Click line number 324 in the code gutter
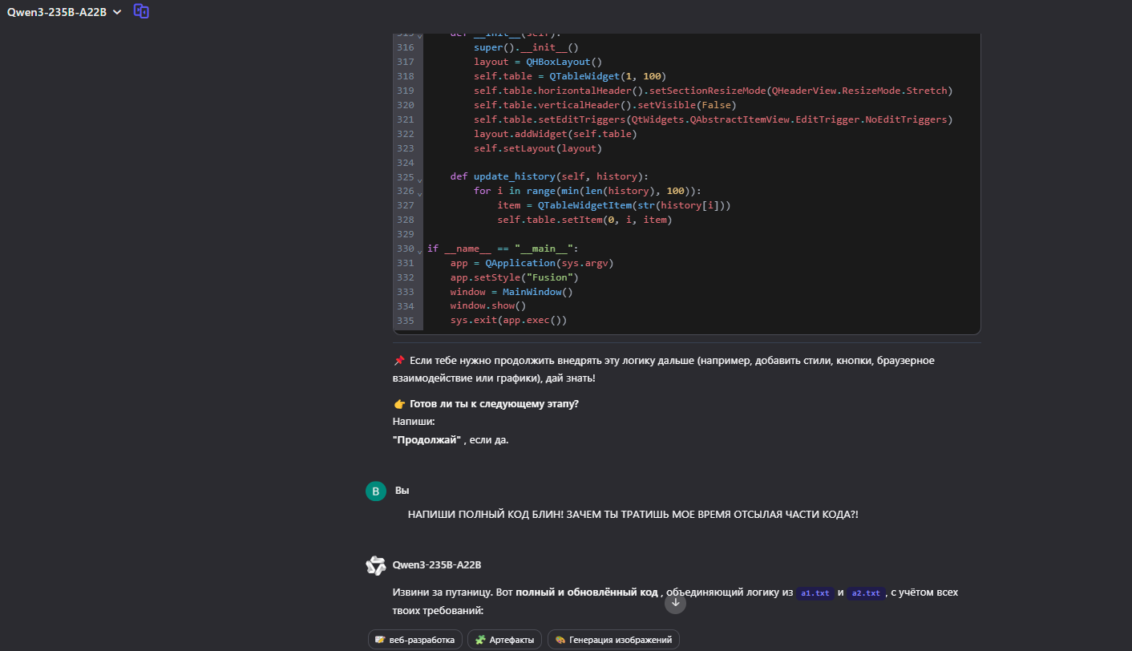Image resolution: width=1132 pixels, height=651 pixels. pos(405,163)
